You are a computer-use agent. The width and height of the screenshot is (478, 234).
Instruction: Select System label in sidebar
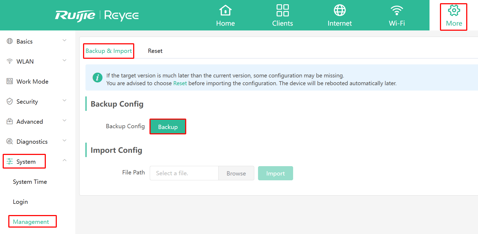point(26,162)
